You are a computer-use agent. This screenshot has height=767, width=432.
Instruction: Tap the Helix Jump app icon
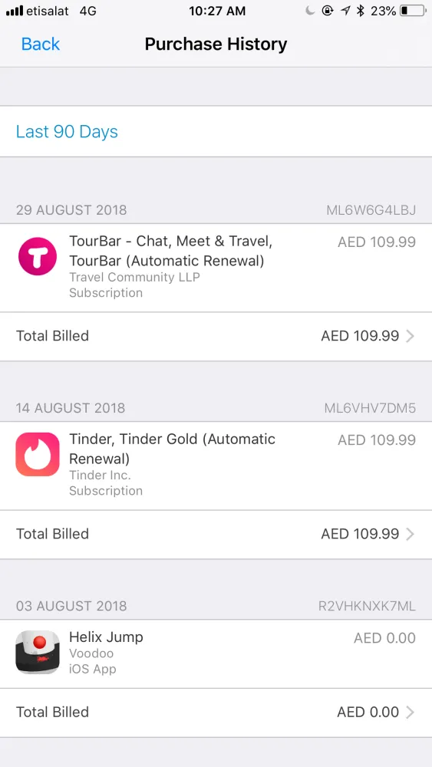pos(38,652)
